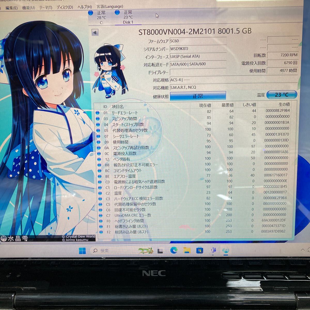Click the SATA/600 transfer mode field

click(x=198, y=64)
